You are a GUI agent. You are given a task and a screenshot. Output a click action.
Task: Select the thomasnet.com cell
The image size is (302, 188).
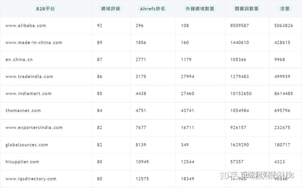point(23,111)
